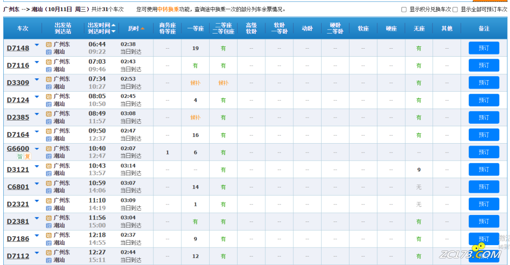Click first class count 4 for D7124
Image resolution: width=510 pixels, height=265 pixels.
195,100
